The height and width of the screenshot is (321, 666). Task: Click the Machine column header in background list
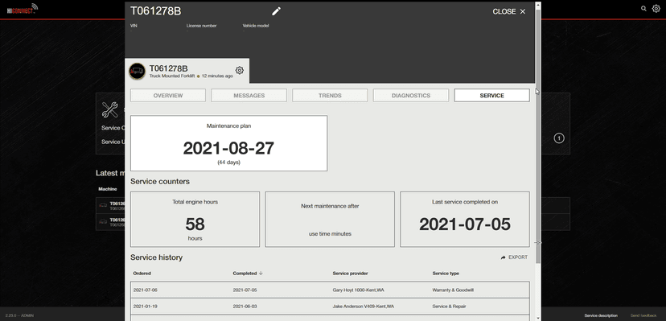(x=108, y=189)
